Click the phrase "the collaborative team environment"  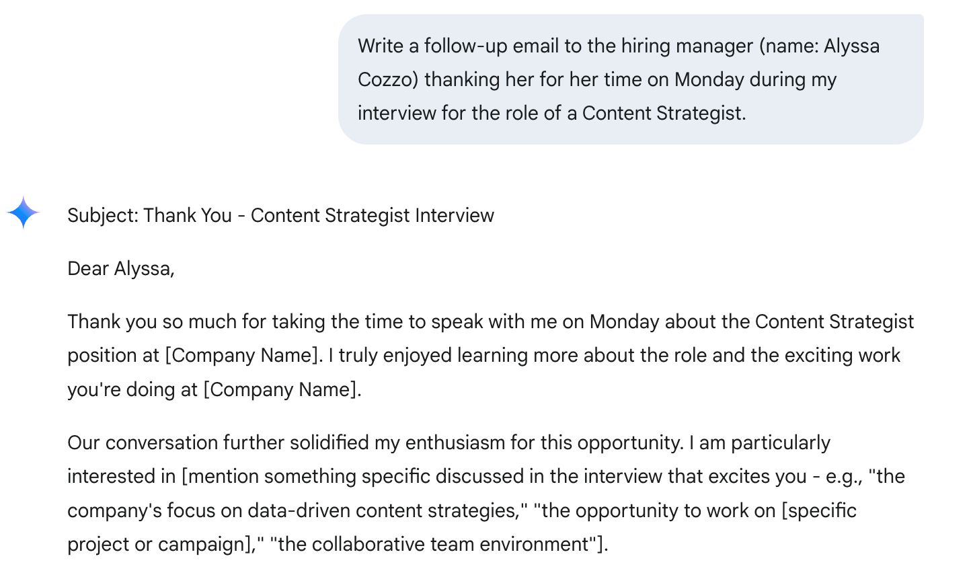pos(433,544)
